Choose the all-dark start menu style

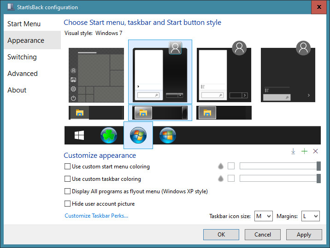288,71
